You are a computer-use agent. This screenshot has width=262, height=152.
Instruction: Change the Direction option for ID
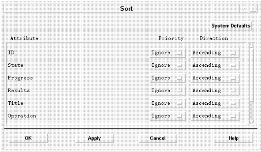click(215, 53)
